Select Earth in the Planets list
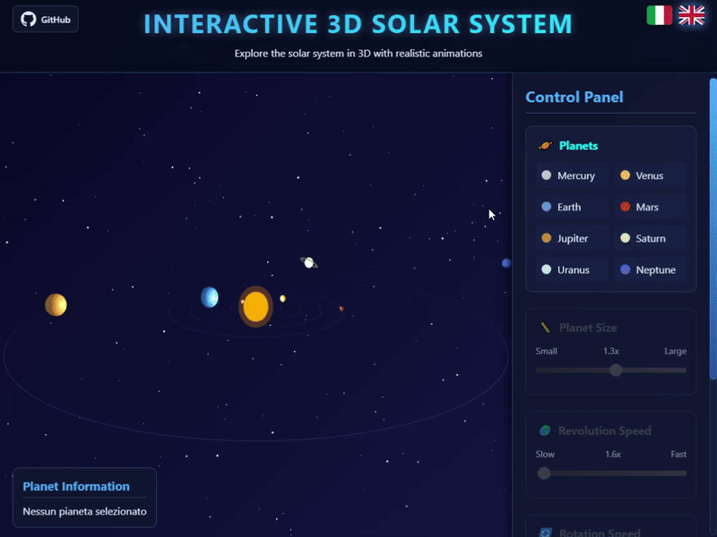Viewport: 717px width, 537px height. pyautogui.click(x=572, y=207)
